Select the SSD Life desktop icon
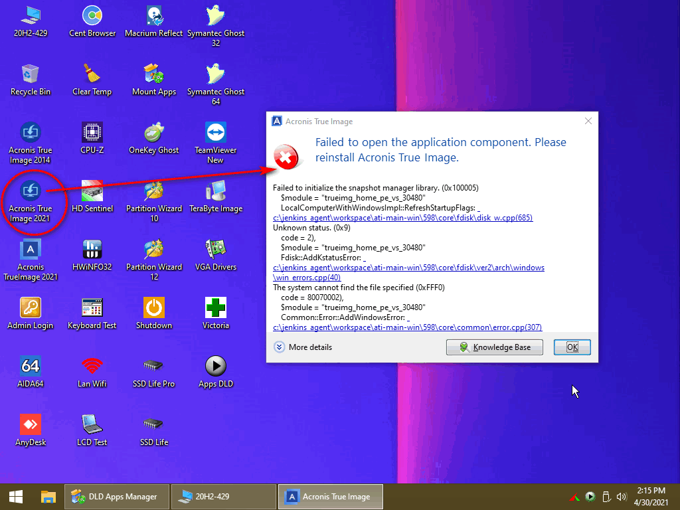The width and height of the screenshot is (680, 510). (154, 431)
